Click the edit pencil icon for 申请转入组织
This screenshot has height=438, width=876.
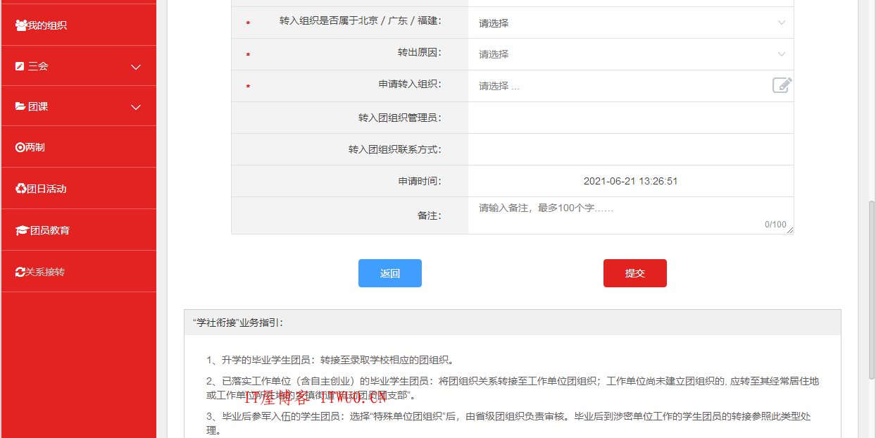[x=782, y=85]
